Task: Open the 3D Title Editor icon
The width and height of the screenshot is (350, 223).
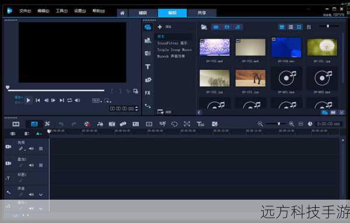Action: tap(200, 124)
